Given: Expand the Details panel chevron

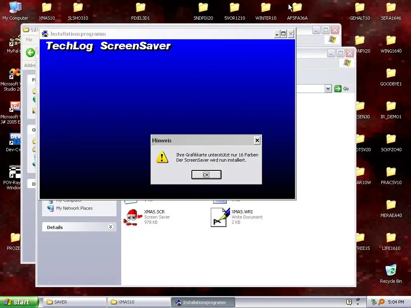Looking at the screenshot, I should [x=111, y=227].
